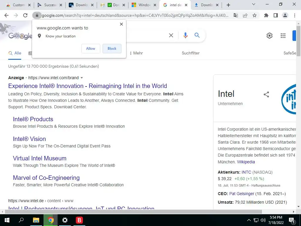
Task: Open Intel® Products link
Action: (x=33, y=119)
